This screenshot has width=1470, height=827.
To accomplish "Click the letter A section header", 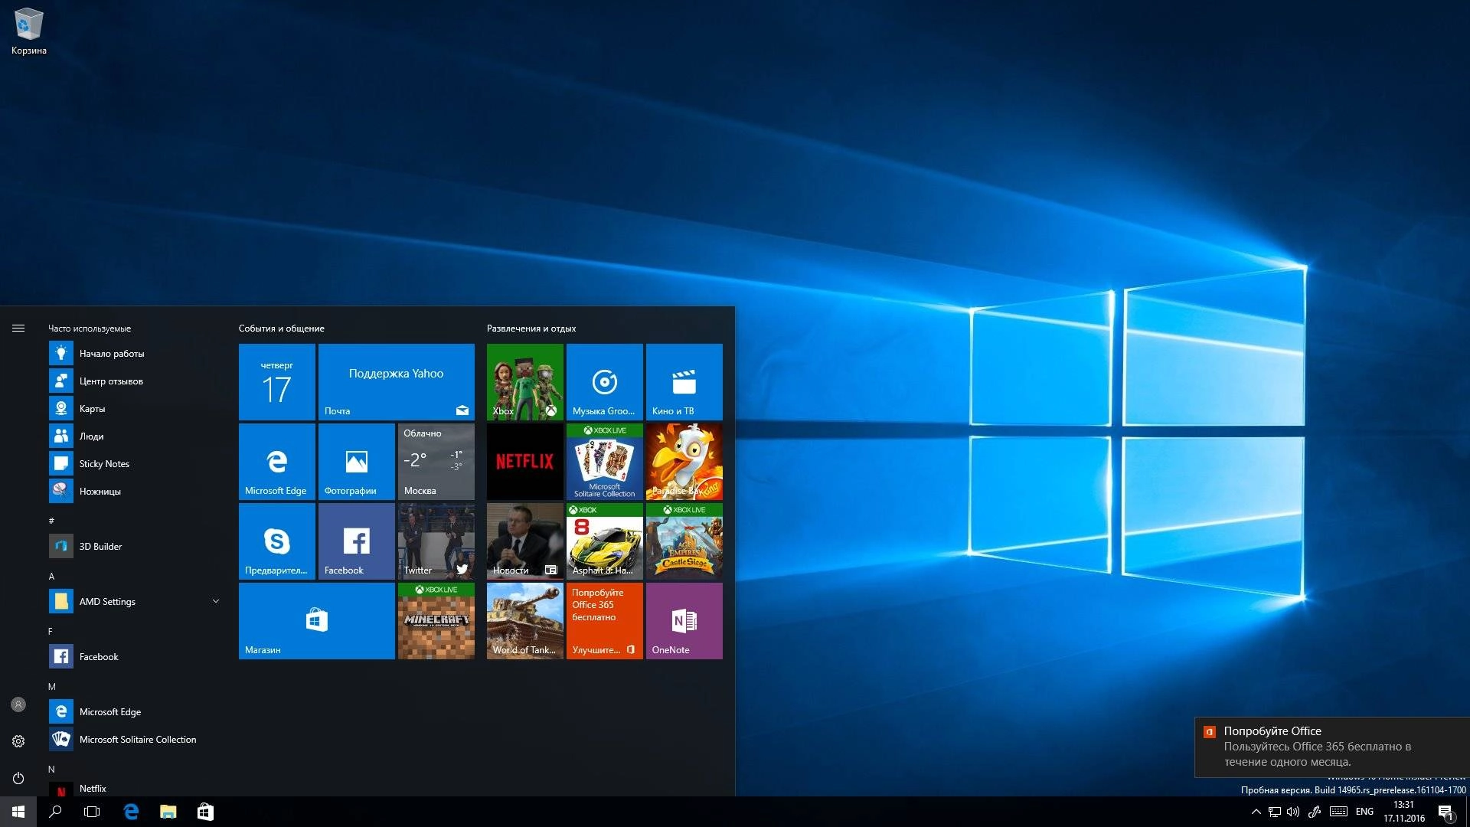I will click(x=51, y=577).
